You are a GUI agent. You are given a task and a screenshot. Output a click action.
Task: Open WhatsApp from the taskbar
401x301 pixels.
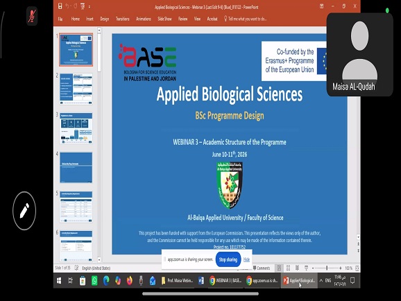[94, 281]
